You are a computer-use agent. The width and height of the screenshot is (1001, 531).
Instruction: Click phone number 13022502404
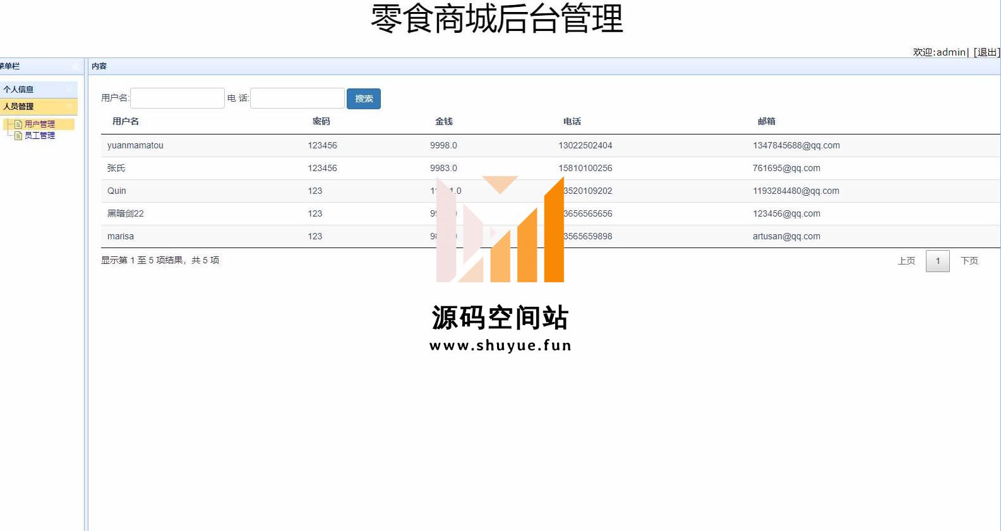[x=585, y=145]
